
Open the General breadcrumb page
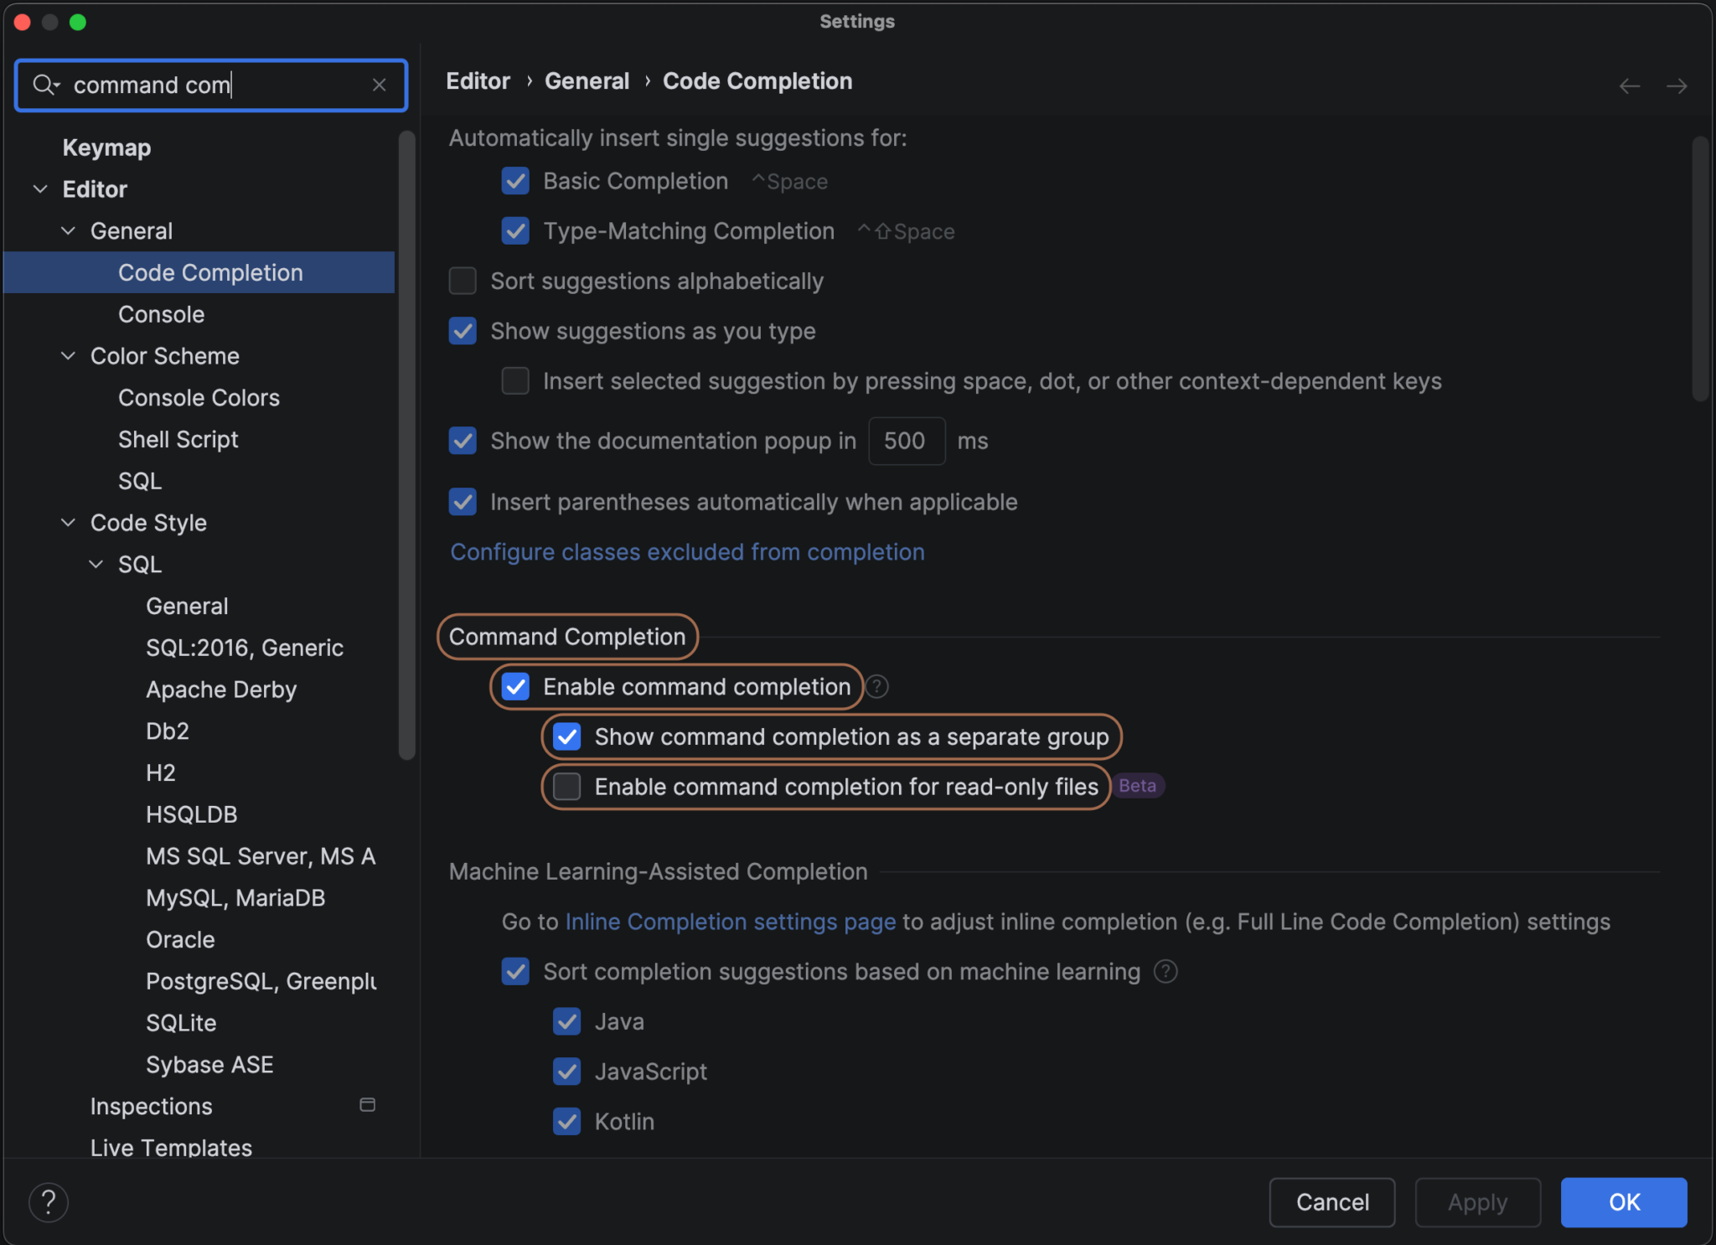coord(587,80)
